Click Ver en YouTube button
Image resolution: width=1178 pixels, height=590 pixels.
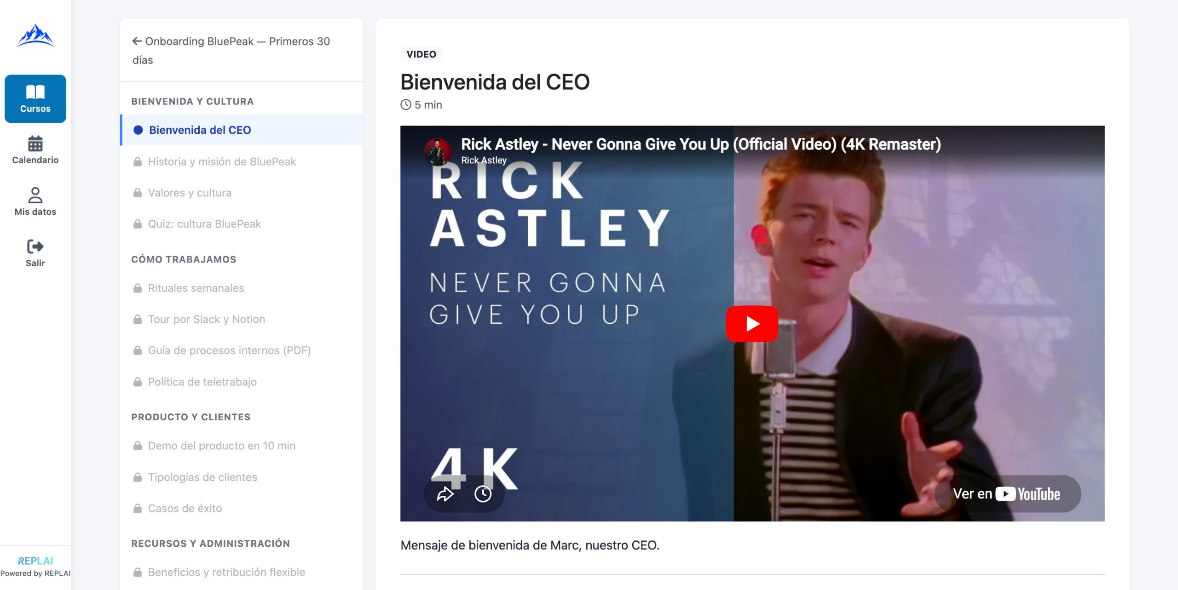(1008, 494)
